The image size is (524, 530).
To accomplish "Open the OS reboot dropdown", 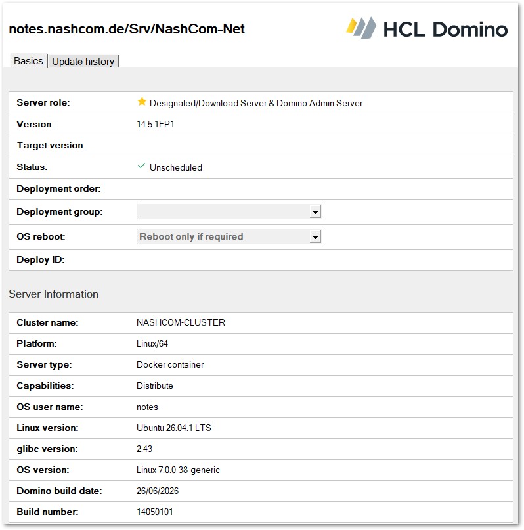I will click(229, 236).
